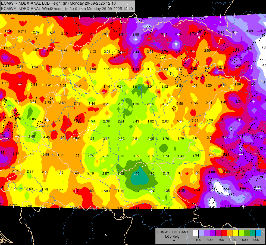Image resolution: width=266 pixels, height=245 pixels.
Task: Click the legend scale label 1600
Action: pos(244,240)
